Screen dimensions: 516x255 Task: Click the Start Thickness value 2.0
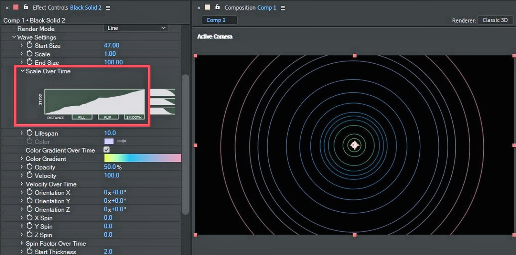108,252
